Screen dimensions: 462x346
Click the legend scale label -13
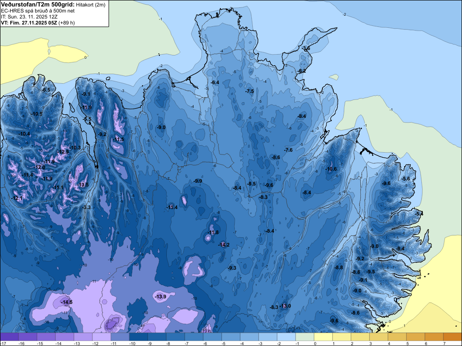click(77, 343)
